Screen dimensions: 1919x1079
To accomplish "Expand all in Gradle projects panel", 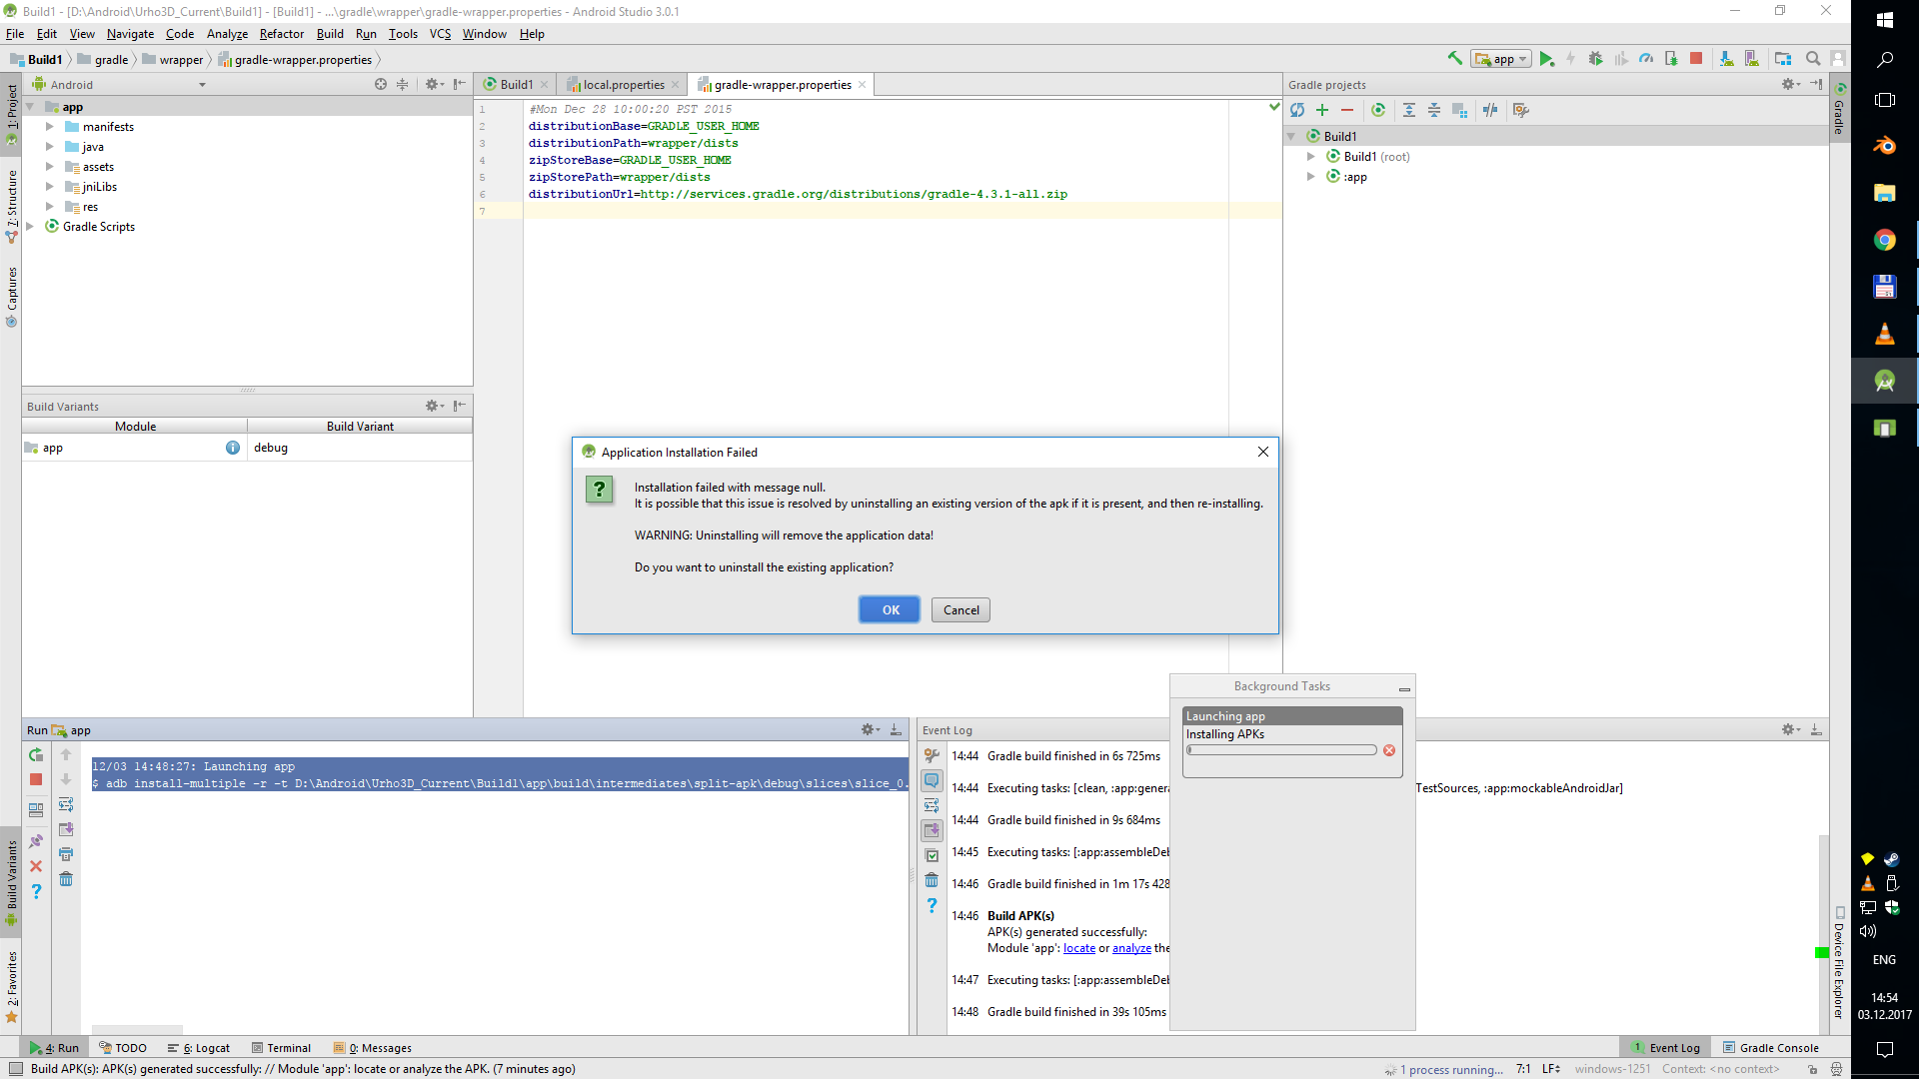I will [1409, 110].
